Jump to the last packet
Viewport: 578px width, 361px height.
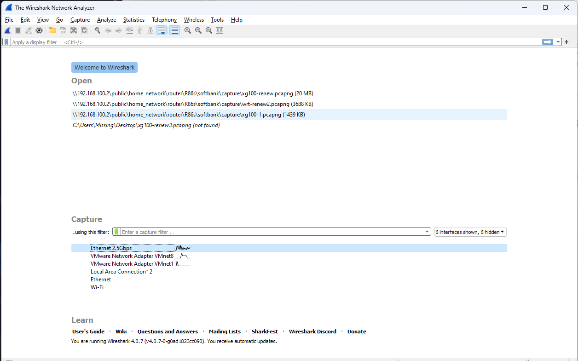(150, 30)
